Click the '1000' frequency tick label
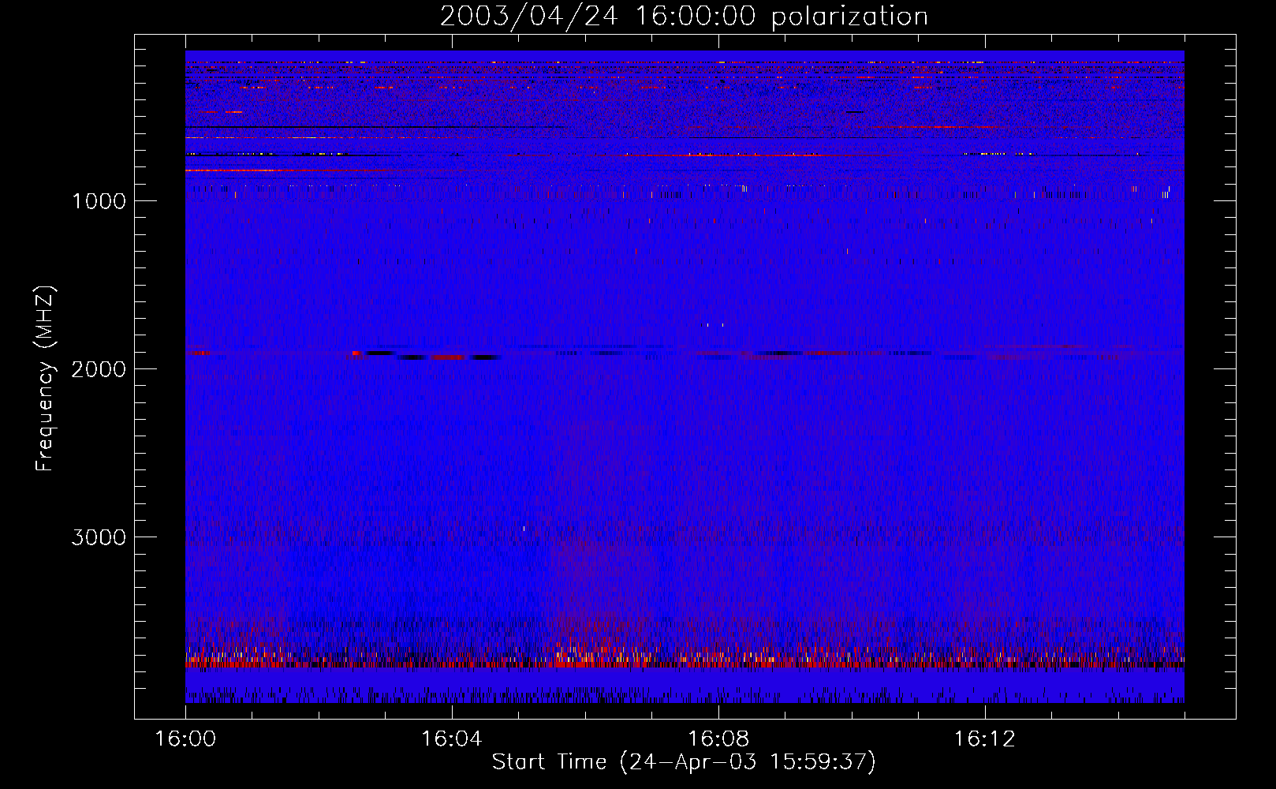Viewport: 1276px width, 789px height. pos(99,201)
